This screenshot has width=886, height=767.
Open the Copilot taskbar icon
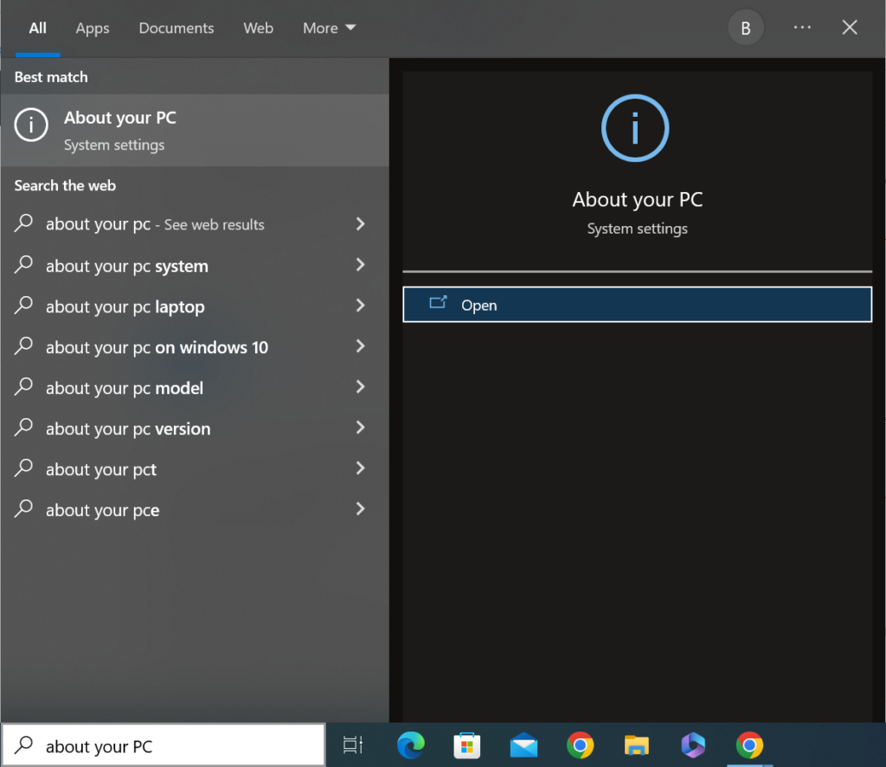pyautogui.click(x=693, y=744)
